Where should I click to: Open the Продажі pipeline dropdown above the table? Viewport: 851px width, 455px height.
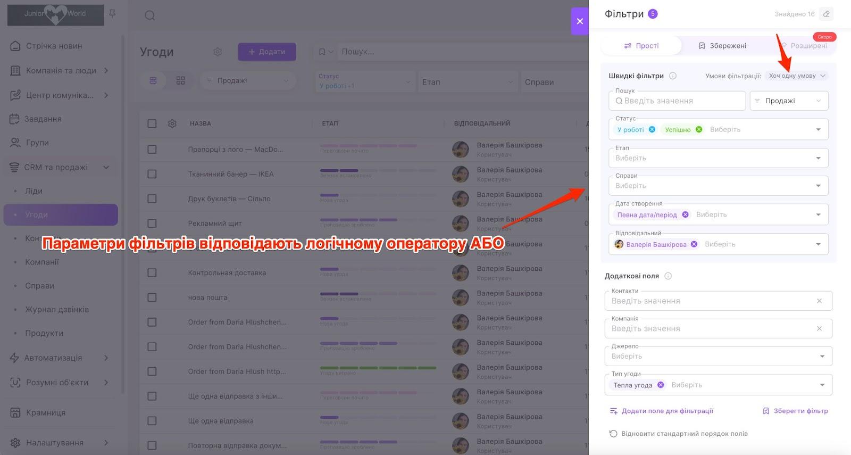click(x=248, y=80)
